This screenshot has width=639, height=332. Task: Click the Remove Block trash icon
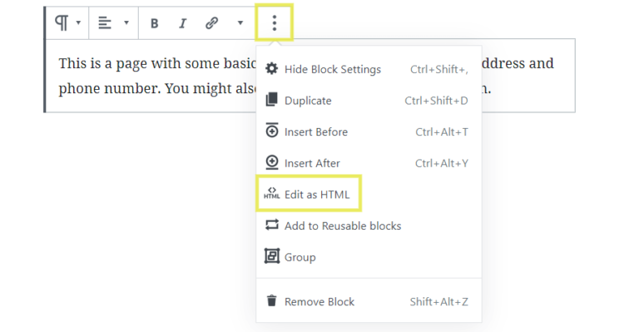coord(272,300)
